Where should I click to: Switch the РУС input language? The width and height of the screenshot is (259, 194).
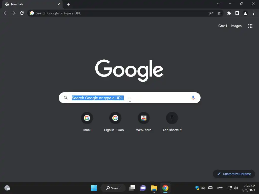220,188
